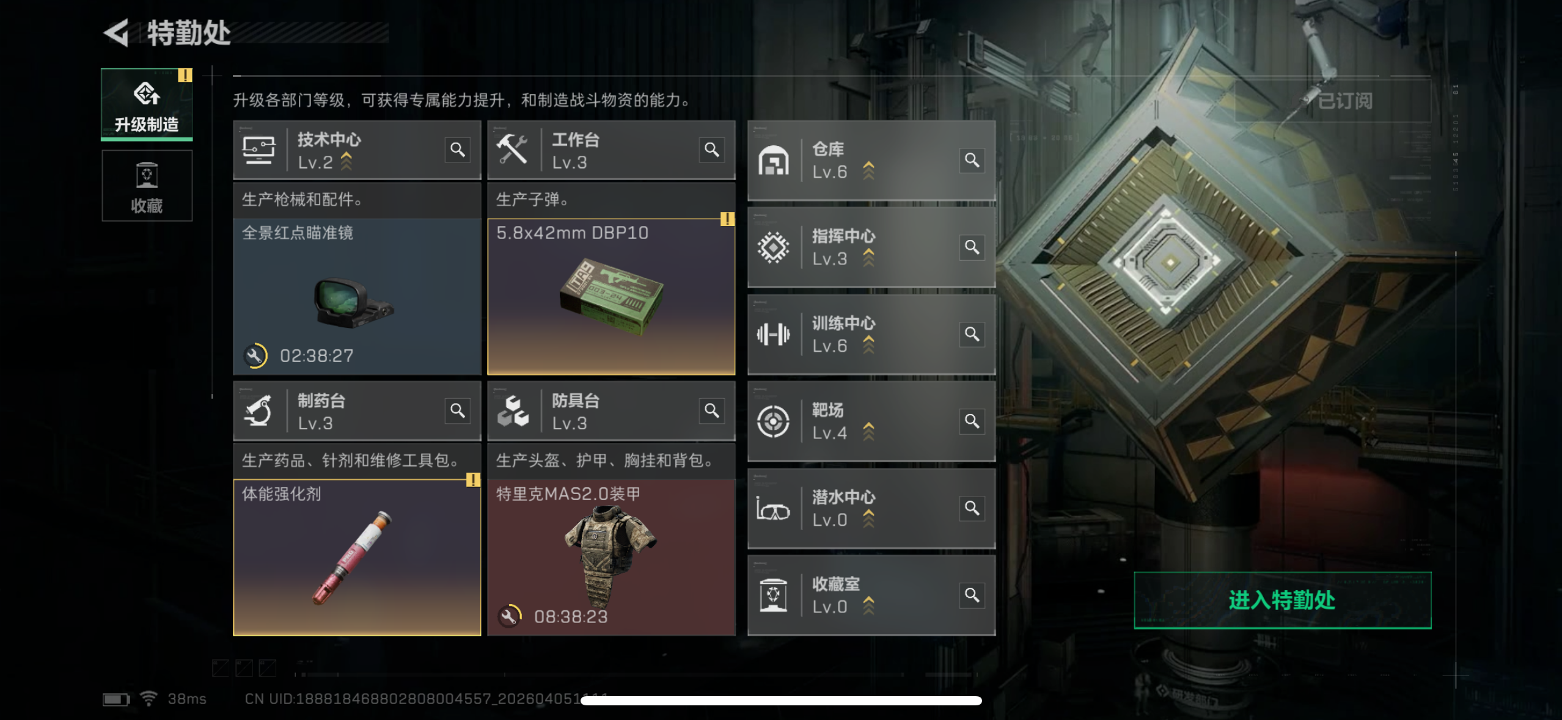Open magnifier details for 靶场
1562x720 pixels.
[x=972, y=421]
